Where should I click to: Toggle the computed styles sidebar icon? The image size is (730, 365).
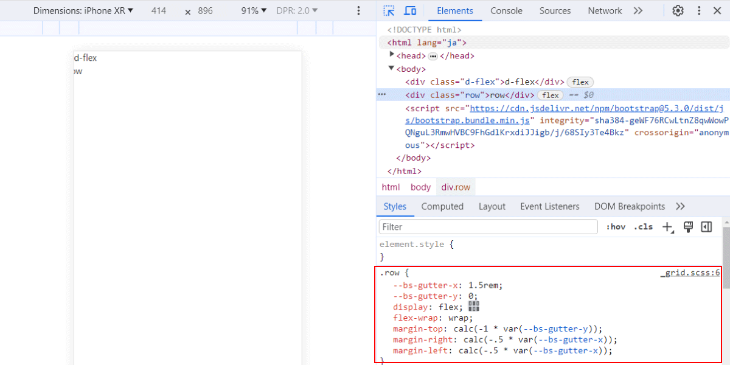[x=706, y=227]
